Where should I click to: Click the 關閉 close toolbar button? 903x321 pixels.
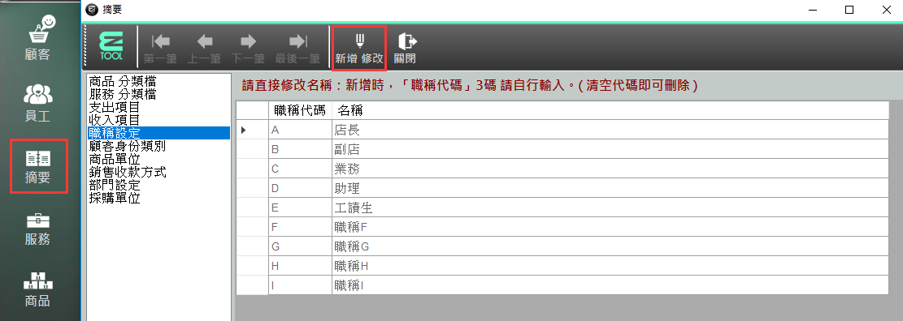tap(405, 48)
